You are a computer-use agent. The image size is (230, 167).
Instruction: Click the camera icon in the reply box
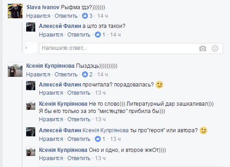[203, 48]
